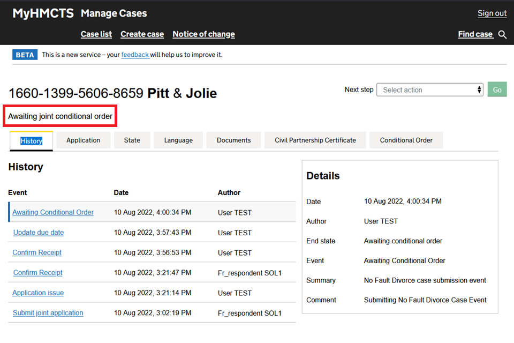Switch to the Application tab
Screen dimensions: 514x343
[84, 140]
